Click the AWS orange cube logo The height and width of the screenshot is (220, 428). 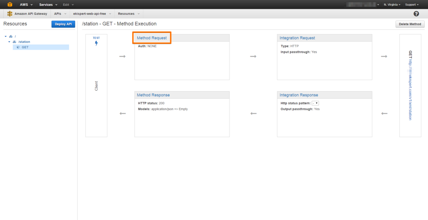(x=10, y=4)
